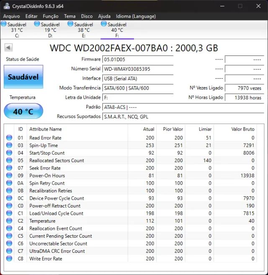Click the Letra da Unidade field F:

[138, 98]
